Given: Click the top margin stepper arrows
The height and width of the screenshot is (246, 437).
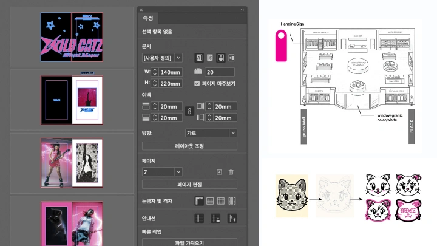Looking at the screenshot, I should tap(155, 106).
